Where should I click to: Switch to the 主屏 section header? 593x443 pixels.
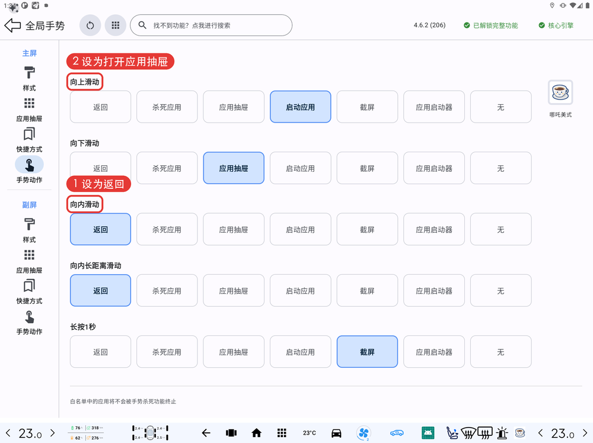[x=29, y=53]
